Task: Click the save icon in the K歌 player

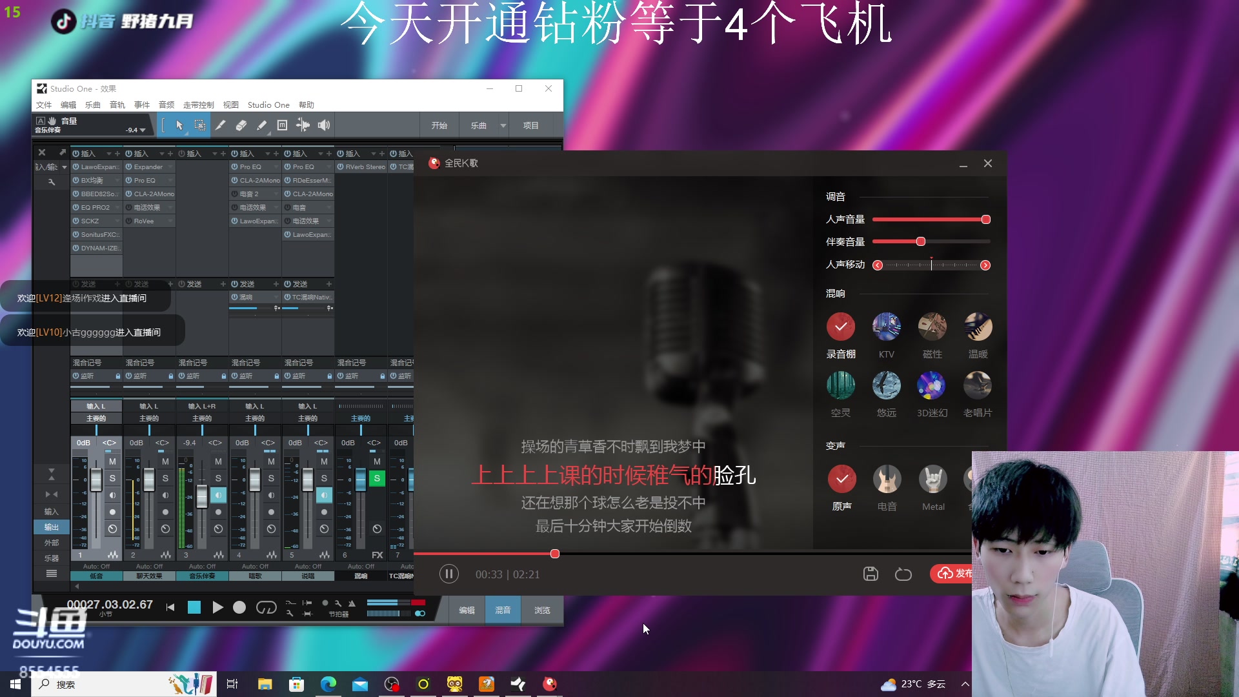Action: click(x=871, y=574)
